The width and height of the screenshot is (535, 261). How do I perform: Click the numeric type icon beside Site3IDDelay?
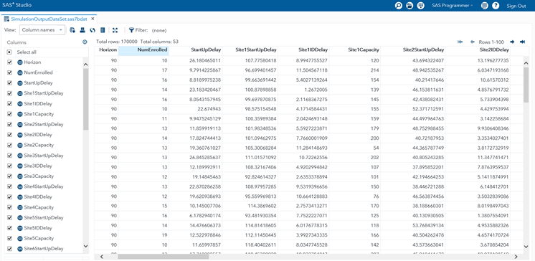(x=20, y=166)
